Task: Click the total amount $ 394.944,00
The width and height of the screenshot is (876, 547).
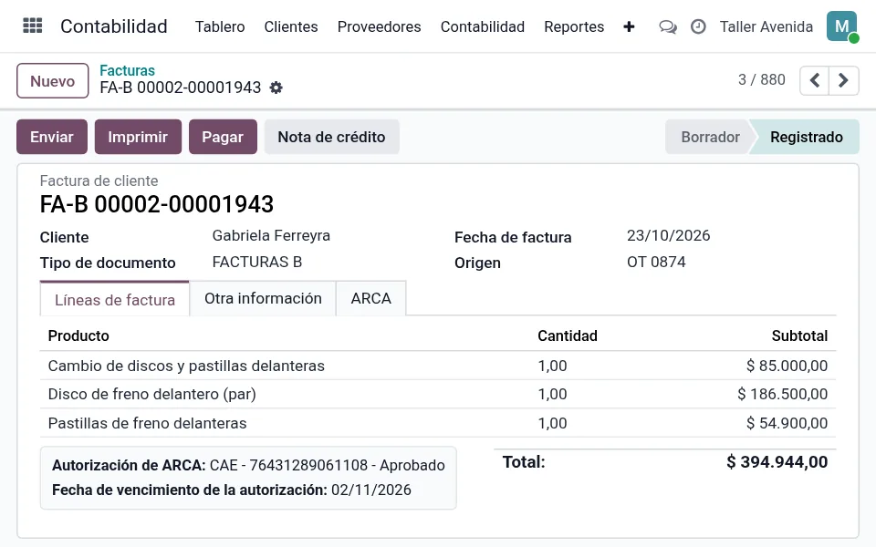Action: tap(777, 462)
